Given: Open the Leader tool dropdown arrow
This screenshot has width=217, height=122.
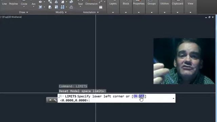Looking at the screenshot, I should [104, 2].
